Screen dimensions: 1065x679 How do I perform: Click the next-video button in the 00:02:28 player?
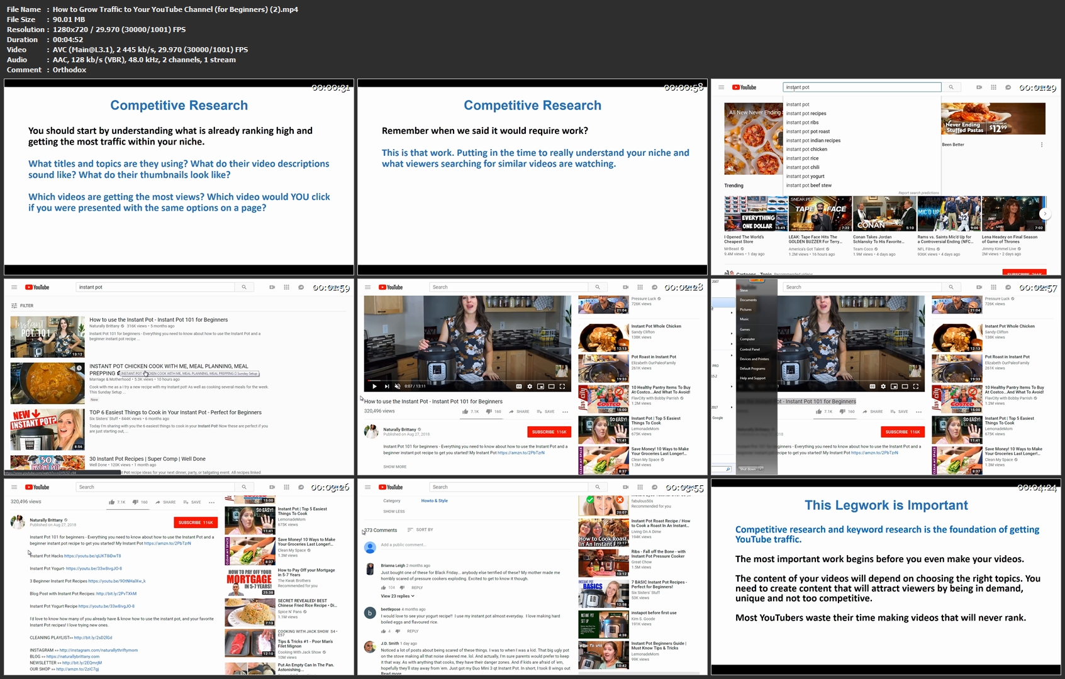pos(387,386)
